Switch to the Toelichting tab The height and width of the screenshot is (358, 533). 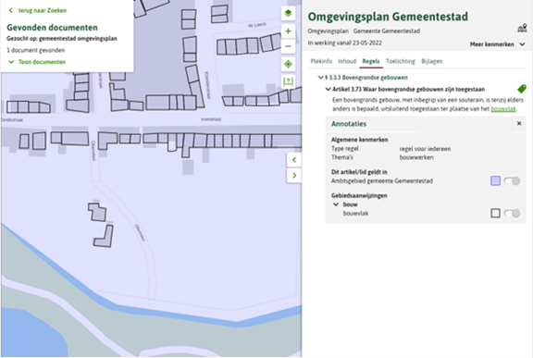pyautogui.click(x=401, y=61)
